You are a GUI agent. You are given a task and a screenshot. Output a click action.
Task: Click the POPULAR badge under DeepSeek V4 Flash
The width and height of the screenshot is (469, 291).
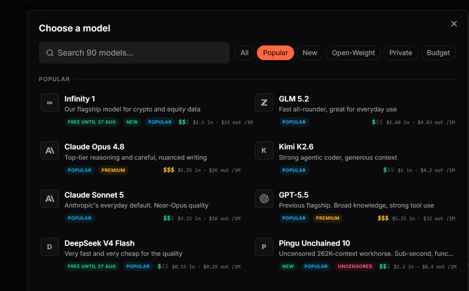coord(137,266)
